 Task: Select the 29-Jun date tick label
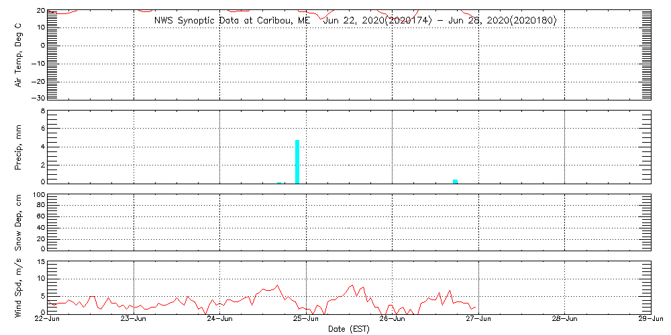tap(650, 320)
